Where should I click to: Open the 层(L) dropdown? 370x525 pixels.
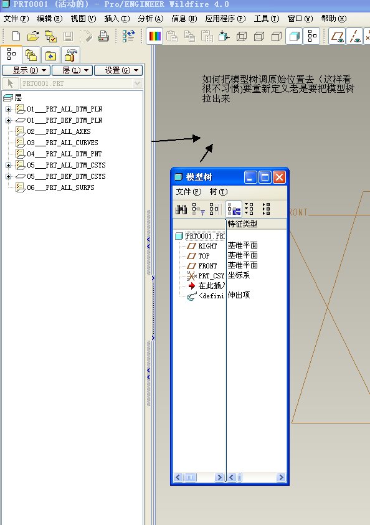(x=72, y=70)
